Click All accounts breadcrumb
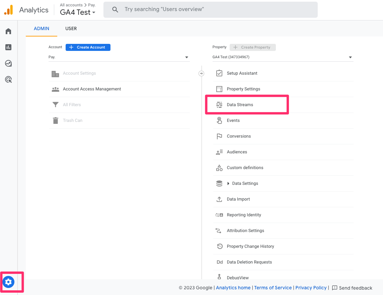The height and width of the screenshot is (295, 383). (71, 5)
